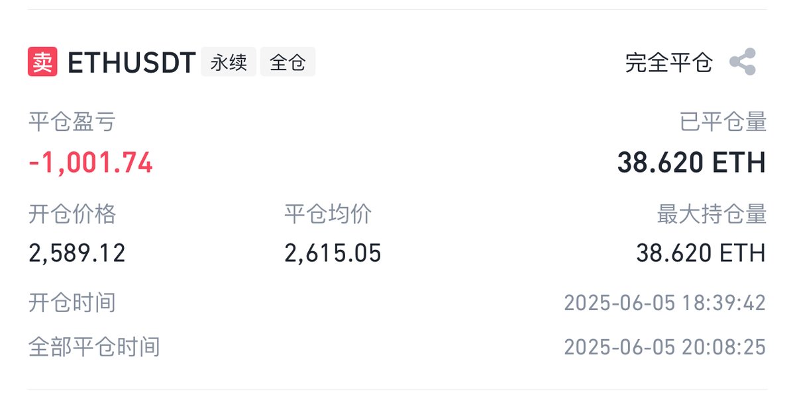Tap the red 卖 sell badge
The image size is (795, 400).
tap(42, 63)
